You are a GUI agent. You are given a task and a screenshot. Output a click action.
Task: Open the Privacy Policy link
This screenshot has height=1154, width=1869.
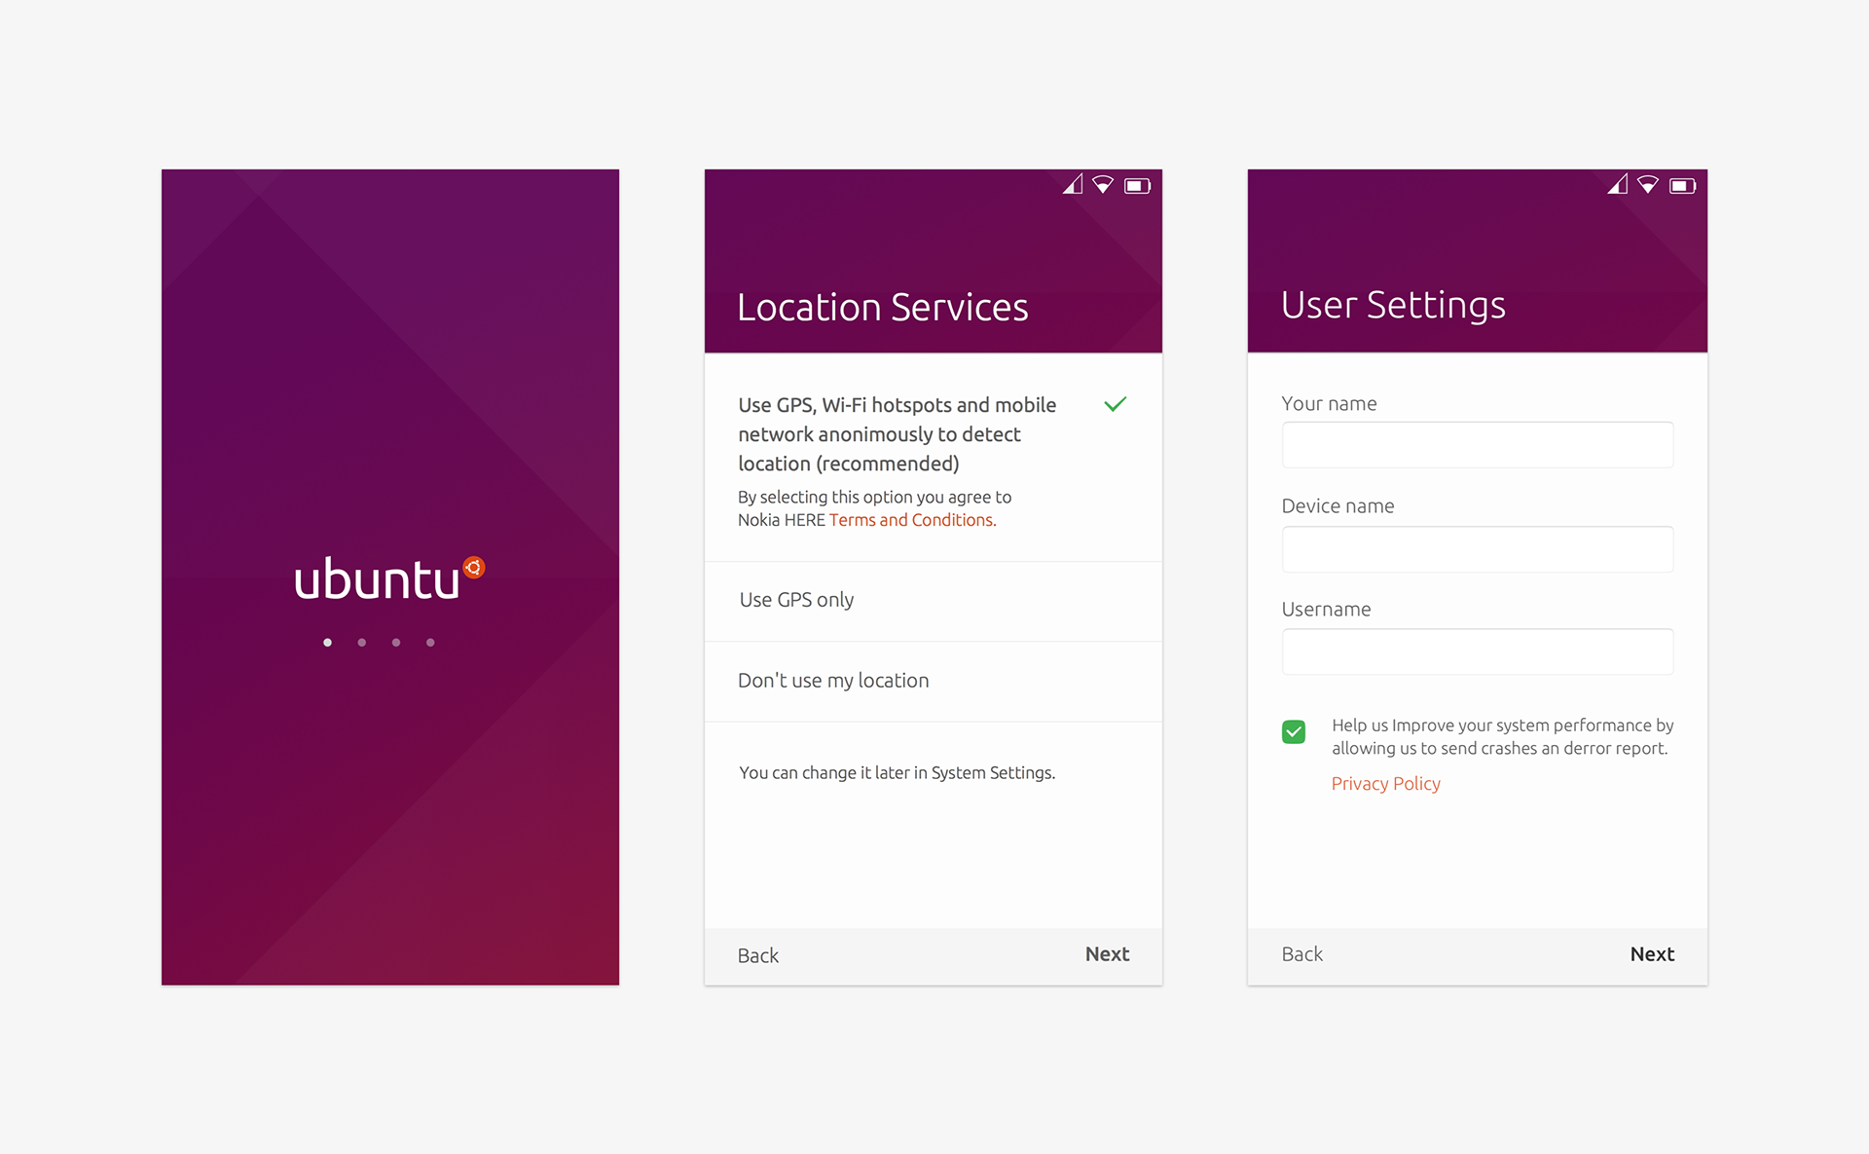(1385, 784)
